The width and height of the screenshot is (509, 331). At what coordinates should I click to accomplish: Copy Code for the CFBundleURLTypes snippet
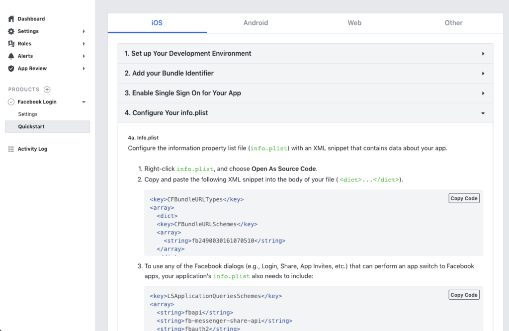(x=463, y=198)
